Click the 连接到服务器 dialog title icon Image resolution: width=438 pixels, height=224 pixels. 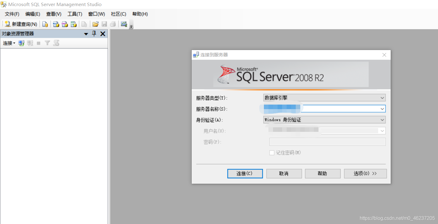tap(196, 55)
